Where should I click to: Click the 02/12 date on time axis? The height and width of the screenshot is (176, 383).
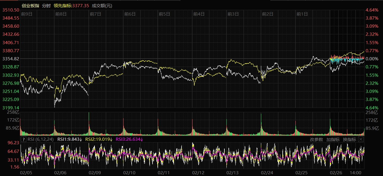tap(198, 172)
